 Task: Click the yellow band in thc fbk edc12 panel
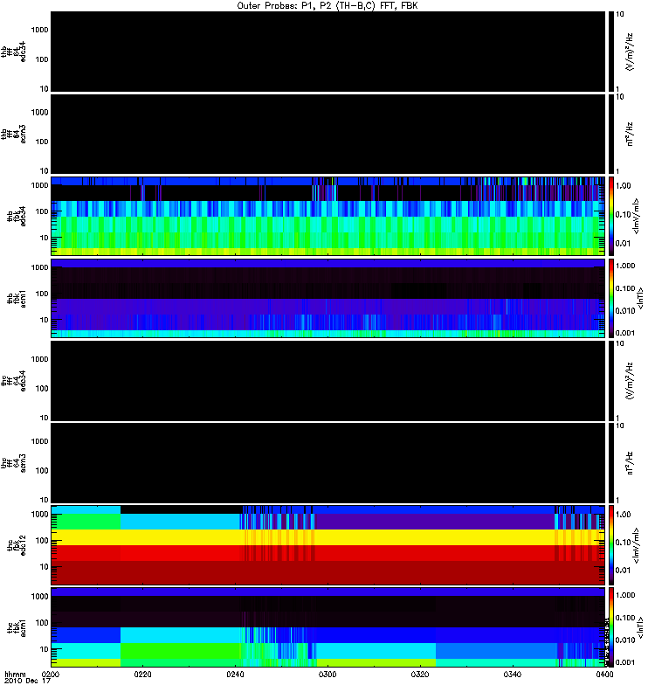click(327, 537)
